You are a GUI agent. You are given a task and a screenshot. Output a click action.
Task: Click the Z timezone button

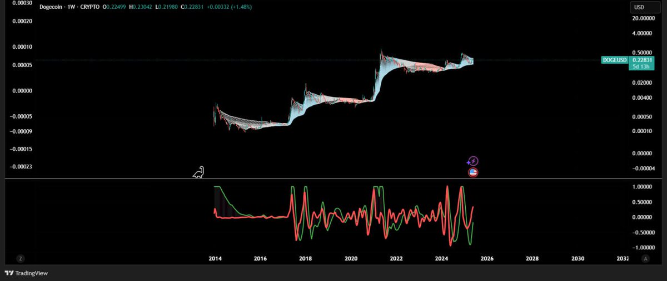[21, 258]
